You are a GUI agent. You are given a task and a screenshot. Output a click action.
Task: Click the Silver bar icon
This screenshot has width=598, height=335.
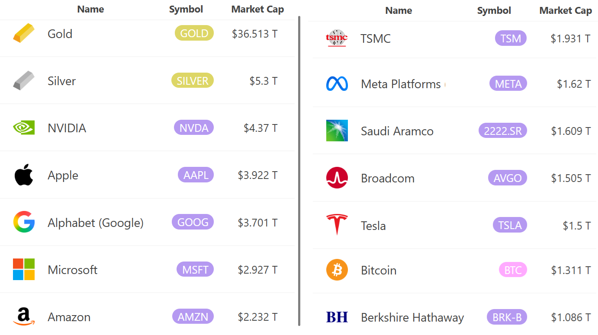[24, 80]
